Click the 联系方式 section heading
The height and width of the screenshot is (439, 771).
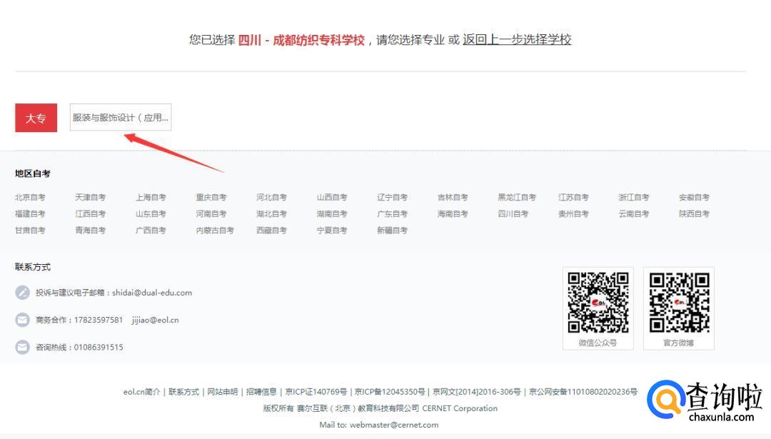[32, 267]
